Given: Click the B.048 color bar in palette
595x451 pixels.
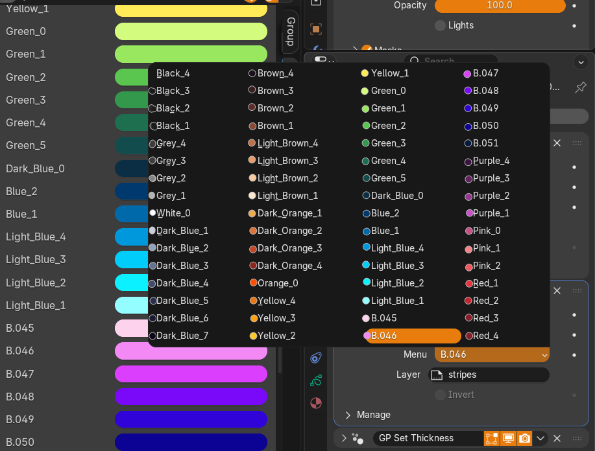Looking at the screenshot, I should [191, 397].
